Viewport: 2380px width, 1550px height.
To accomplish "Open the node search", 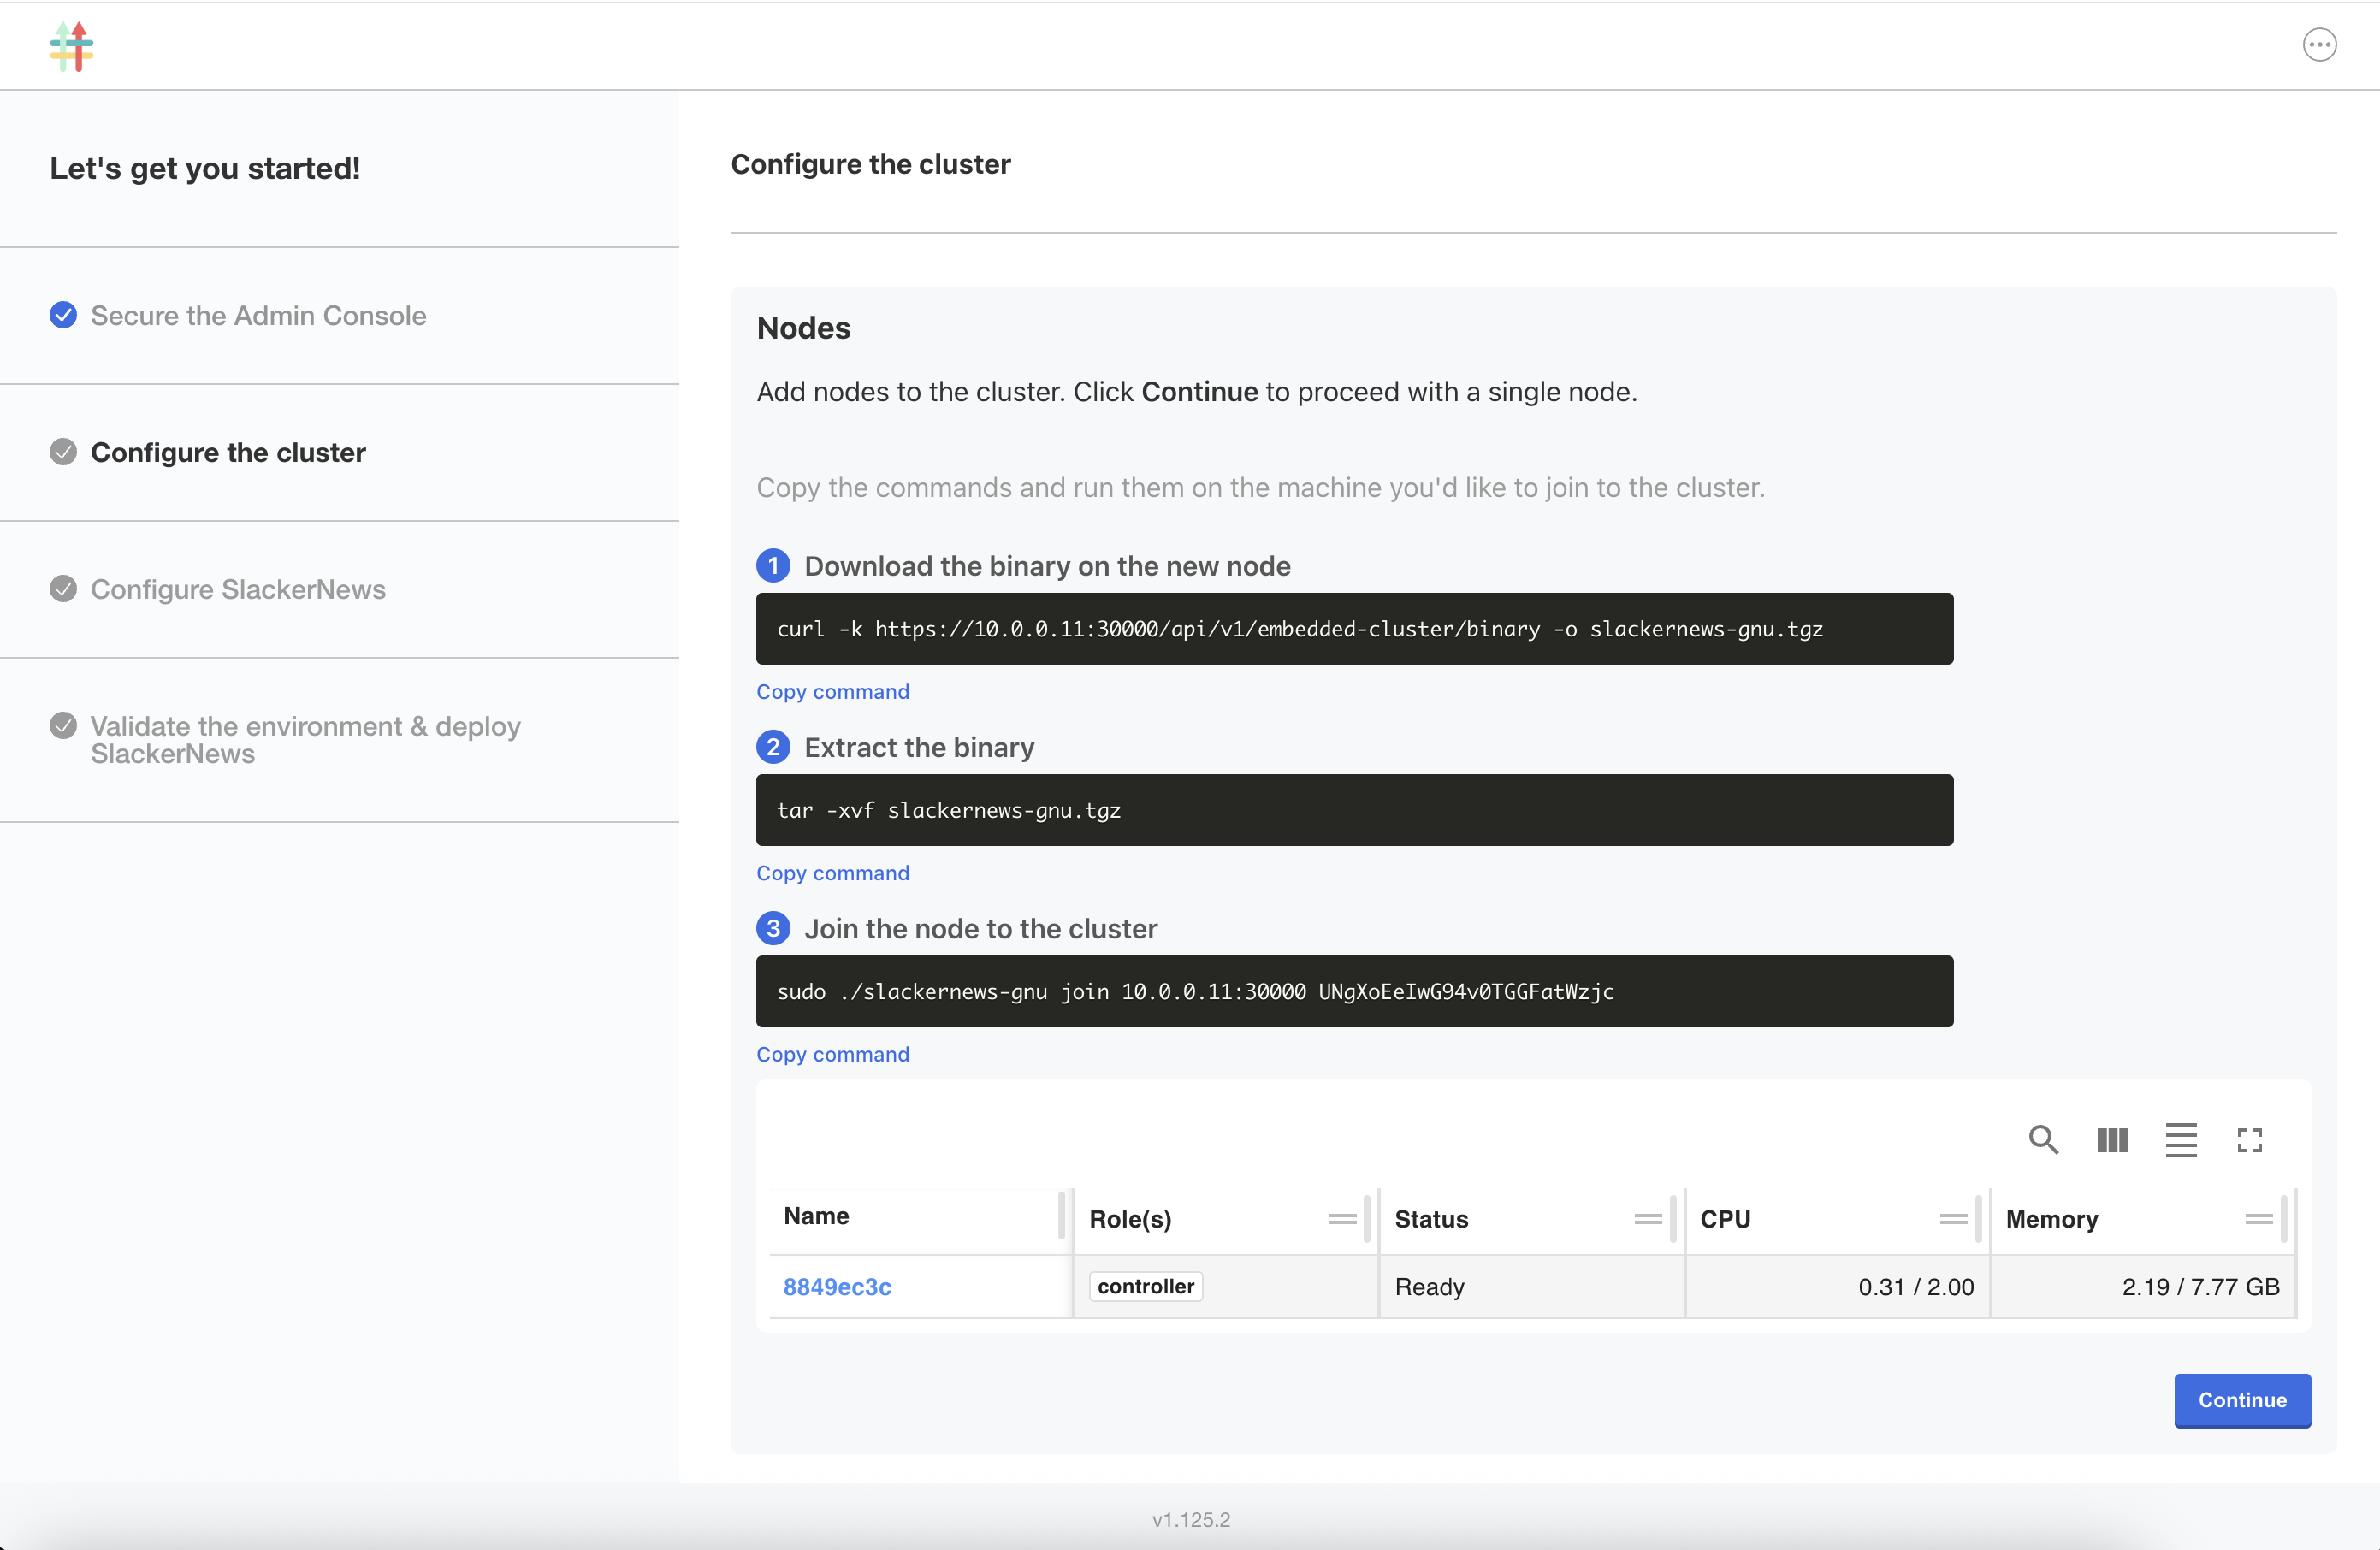I will [2044, 1140].
